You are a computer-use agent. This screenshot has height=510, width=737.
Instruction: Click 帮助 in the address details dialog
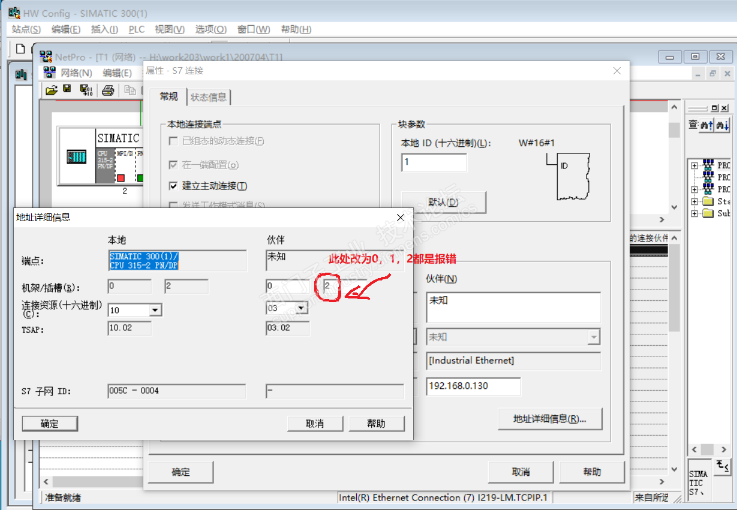(x=377, y=424)
